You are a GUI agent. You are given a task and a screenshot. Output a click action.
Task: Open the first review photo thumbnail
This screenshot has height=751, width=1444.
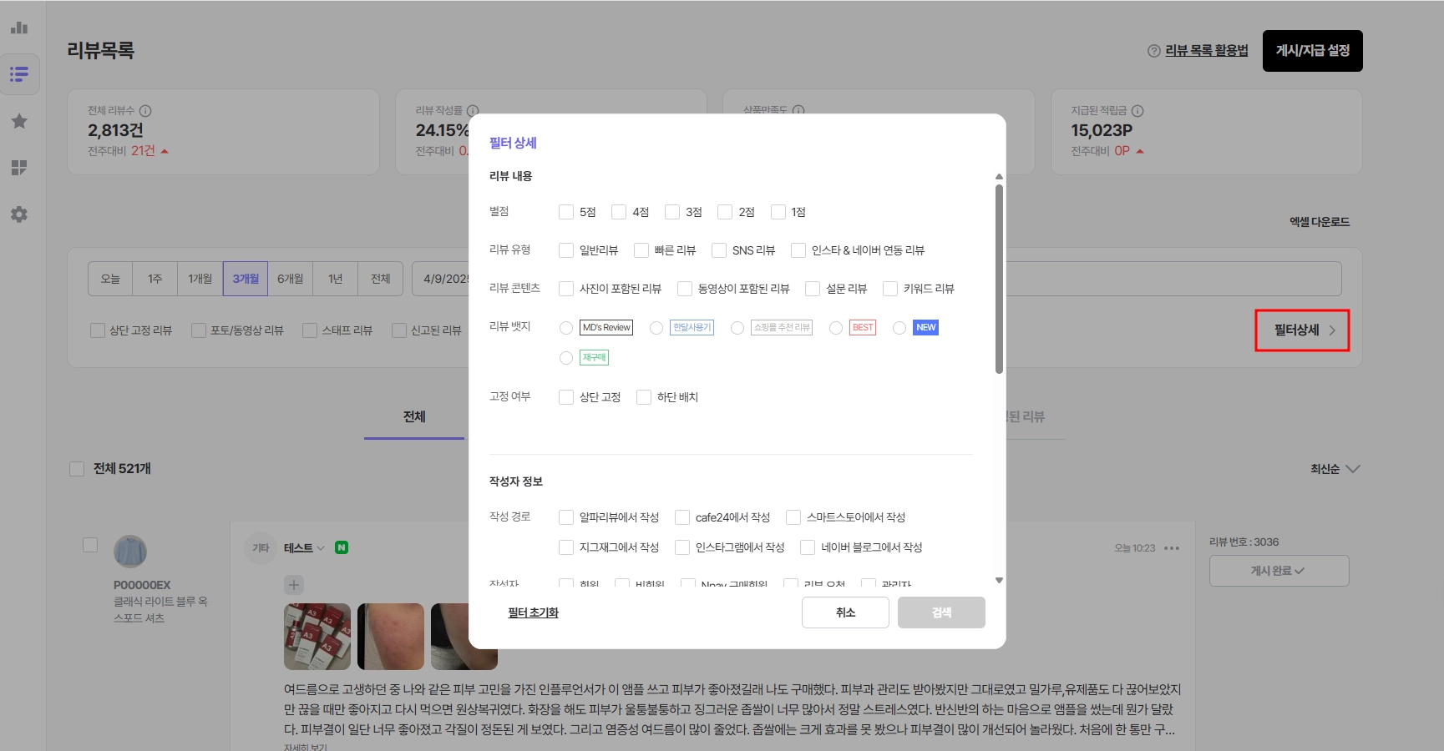pyautogui.click(x=317, y=637)
